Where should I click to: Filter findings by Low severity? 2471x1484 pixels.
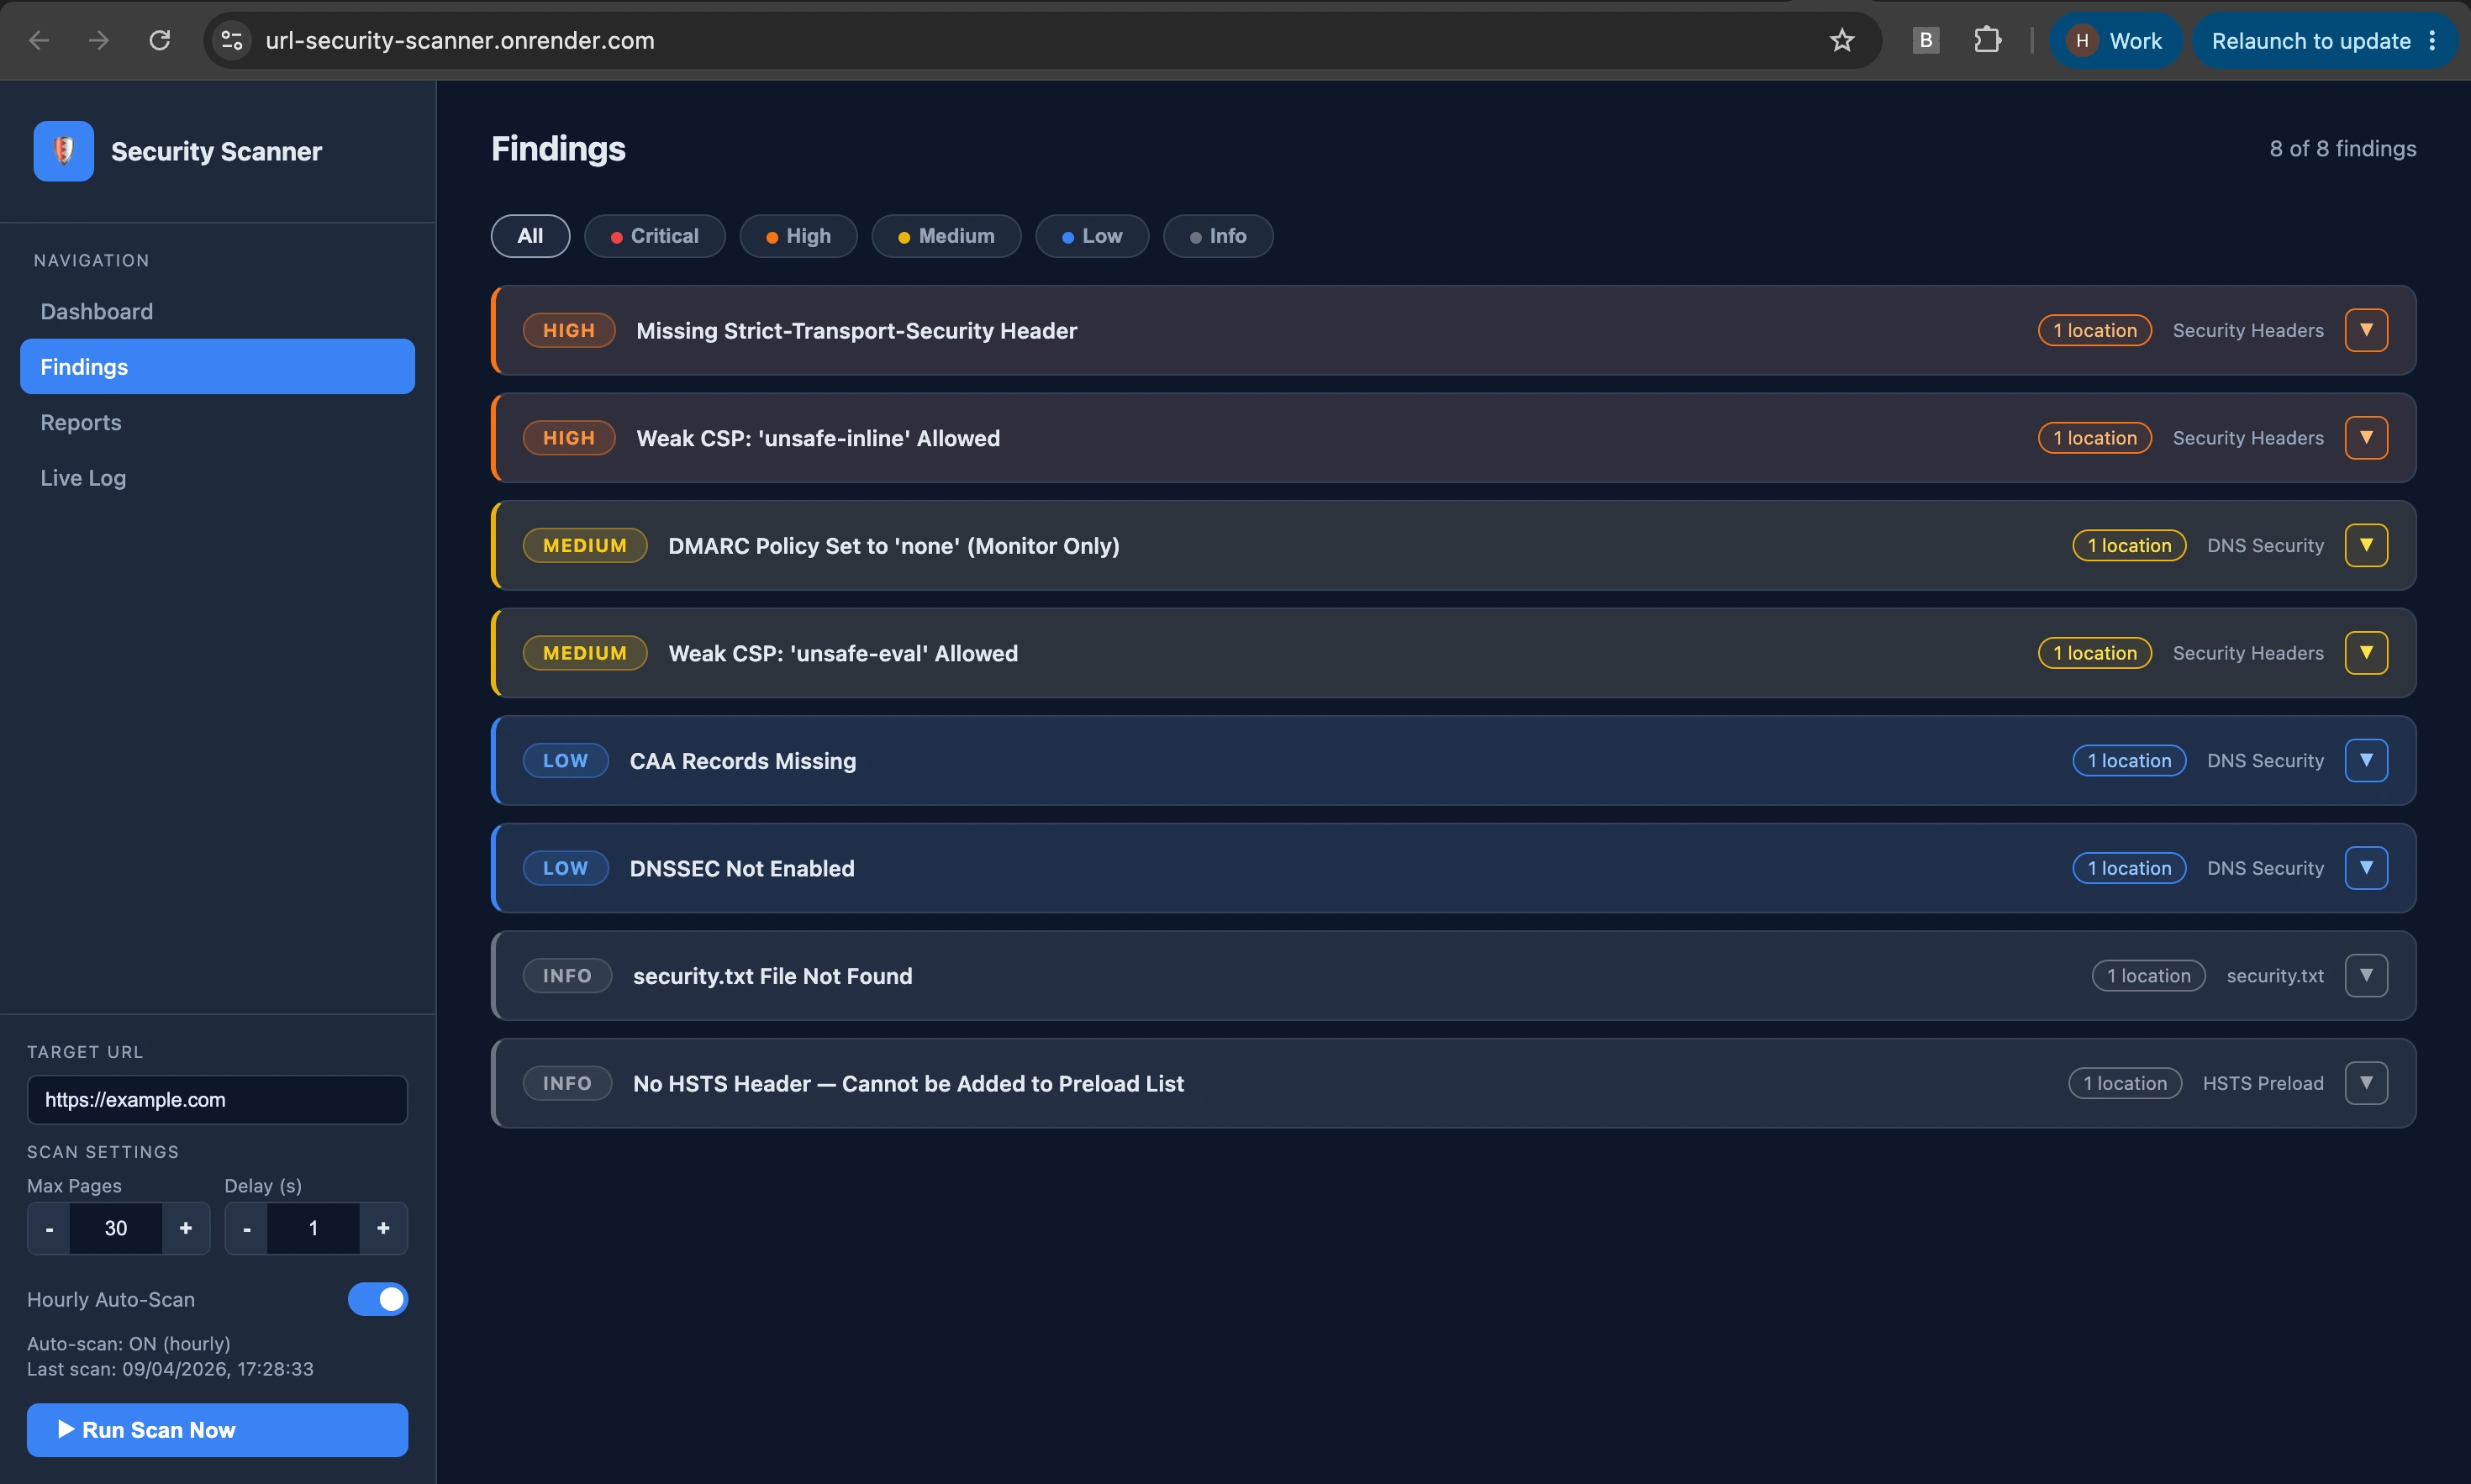1092,236
